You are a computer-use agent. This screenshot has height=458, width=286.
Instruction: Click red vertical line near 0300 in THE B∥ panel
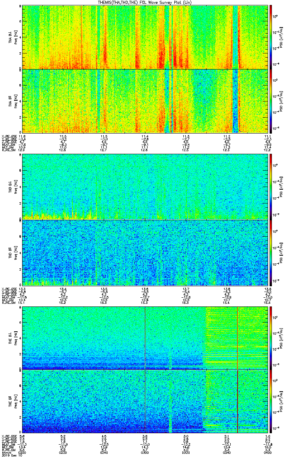coord(145,401)
